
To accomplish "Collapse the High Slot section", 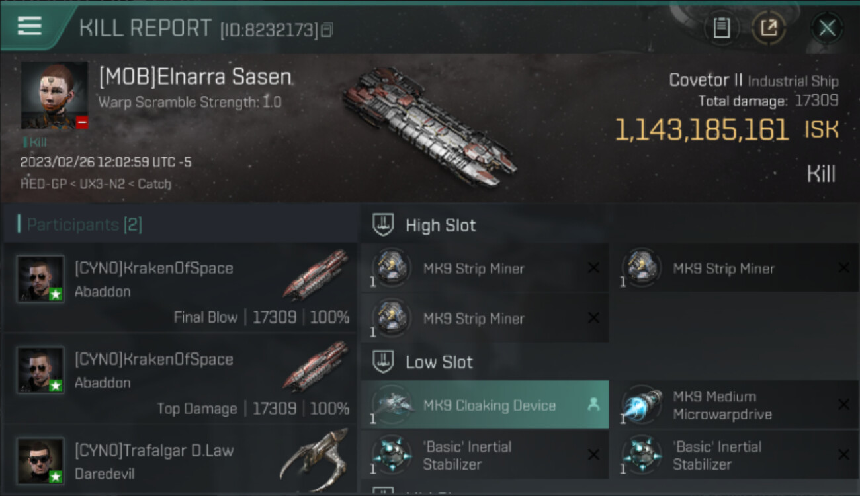I will tap(441, 225).
